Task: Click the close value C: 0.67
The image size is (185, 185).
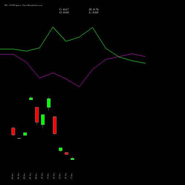Action: [x=64, y=9]
